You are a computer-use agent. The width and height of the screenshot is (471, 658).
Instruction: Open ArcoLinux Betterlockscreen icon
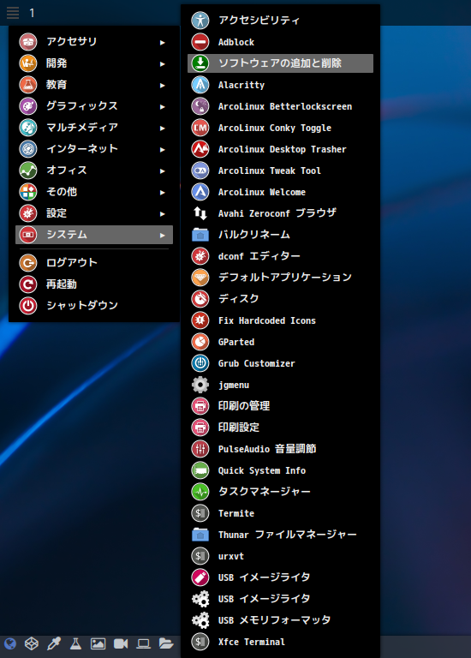click(x=200, y=106)
